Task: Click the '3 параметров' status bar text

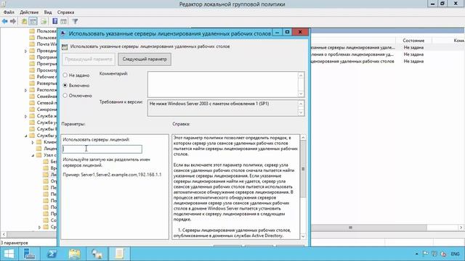Action: 15,243
